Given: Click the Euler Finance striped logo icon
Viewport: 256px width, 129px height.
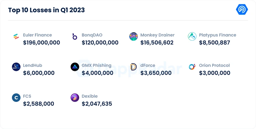Looking at the screenshot, I should (x=16, y=37).
